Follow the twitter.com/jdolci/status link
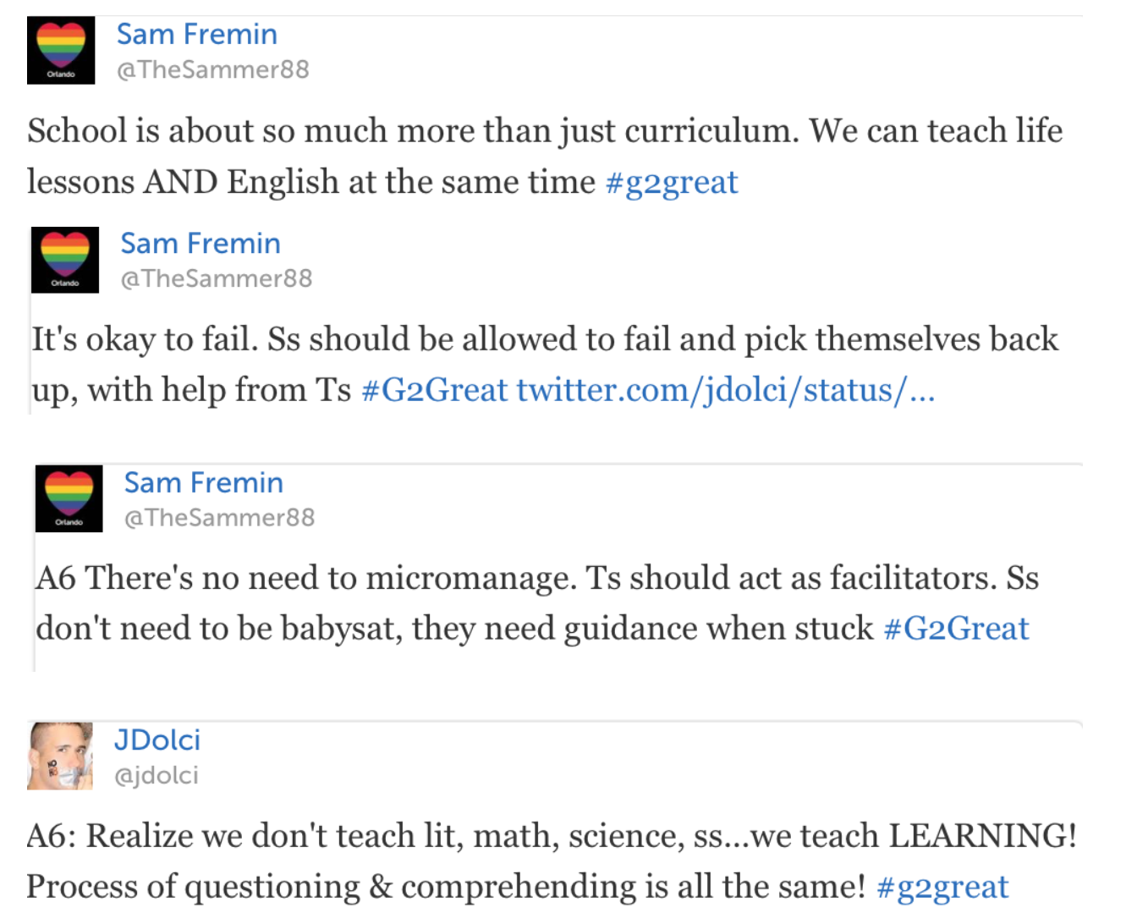Screen dimensions: 1137x924 (x=726, y=390)
